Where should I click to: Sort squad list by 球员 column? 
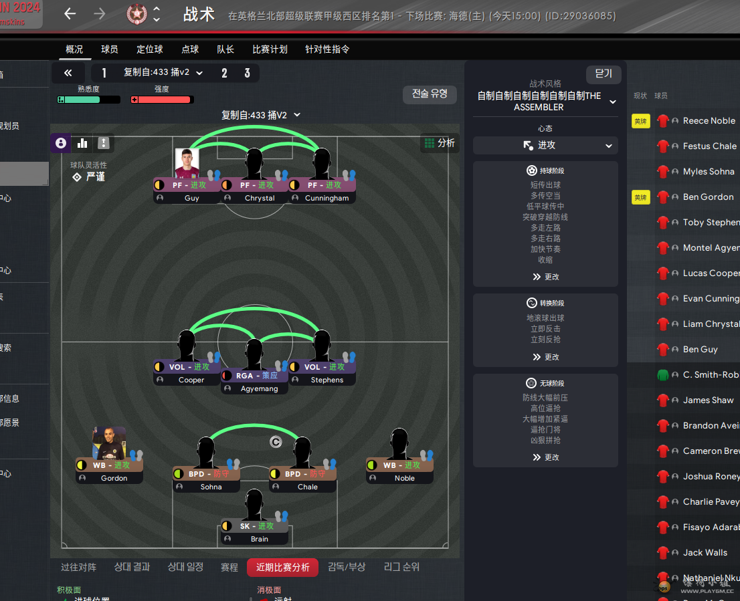pos(661,96)
